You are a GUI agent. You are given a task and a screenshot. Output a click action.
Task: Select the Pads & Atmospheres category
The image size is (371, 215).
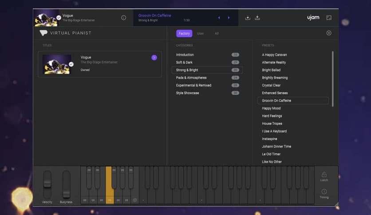tap(207, 78)
